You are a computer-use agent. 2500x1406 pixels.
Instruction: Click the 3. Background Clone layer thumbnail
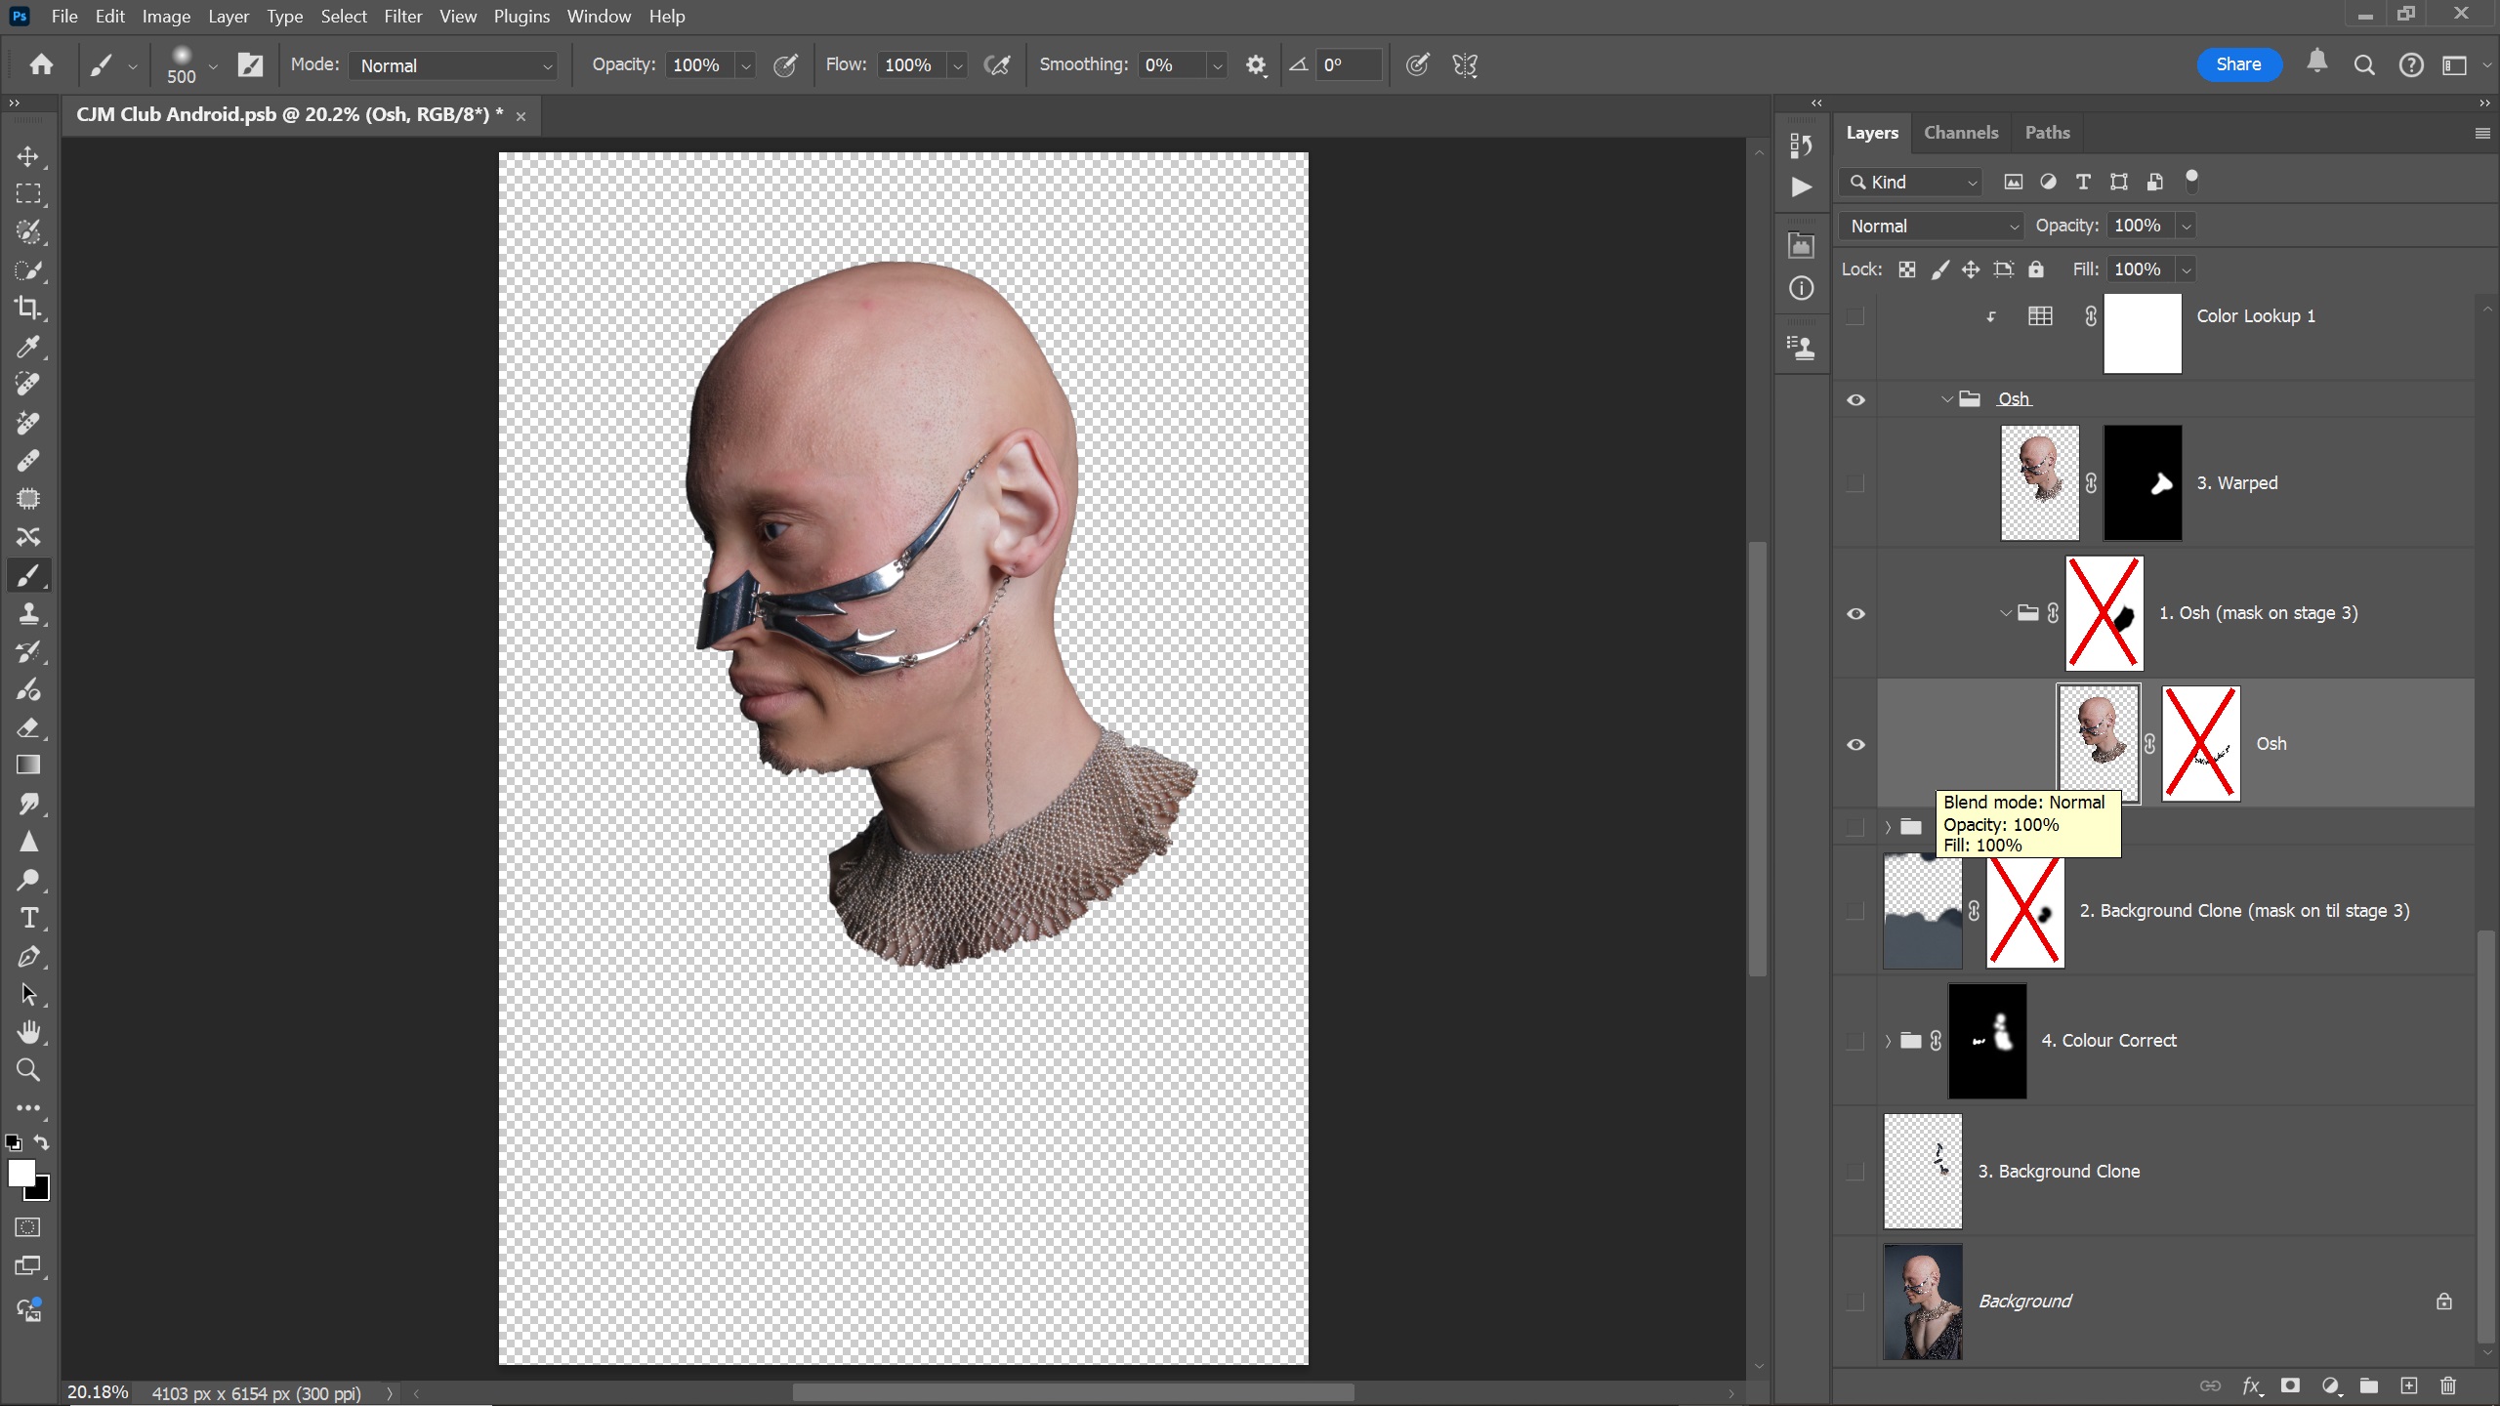point(1922,1171)
